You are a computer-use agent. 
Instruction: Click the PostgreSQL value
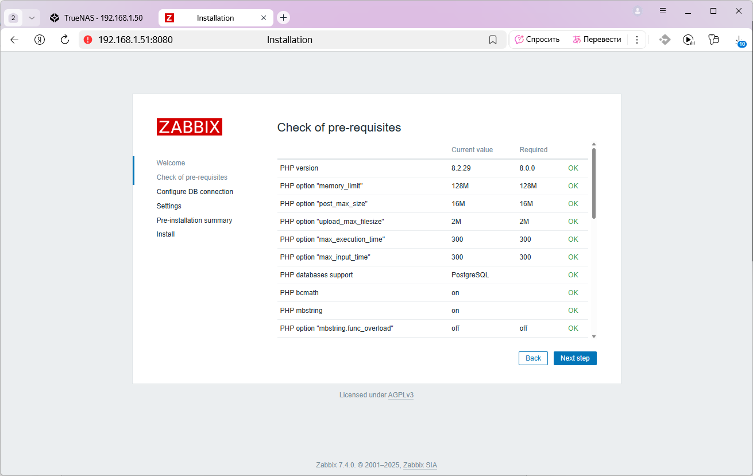(470, 275)
